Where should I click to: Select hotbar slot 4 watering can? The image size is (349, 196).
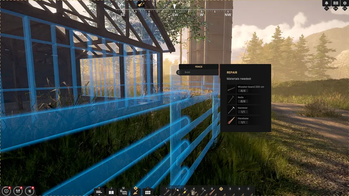[194, 192]
